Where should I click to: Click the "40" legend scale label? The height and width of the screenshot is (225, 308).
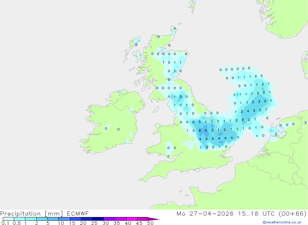128,223
